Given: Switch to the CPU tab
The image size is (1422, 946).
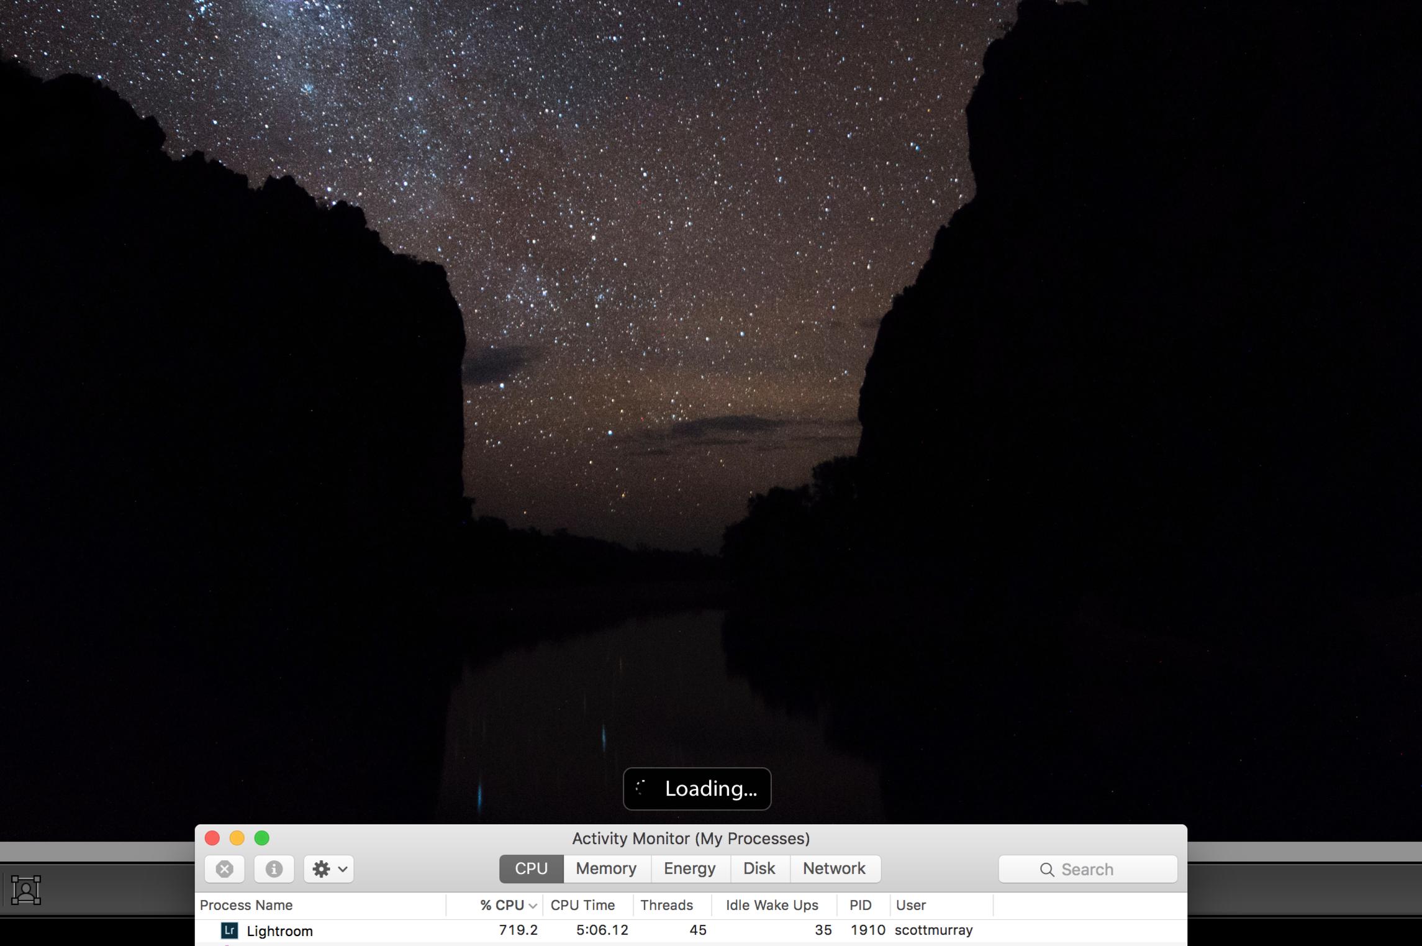Looking at the screenshot, I should (531, 868).
